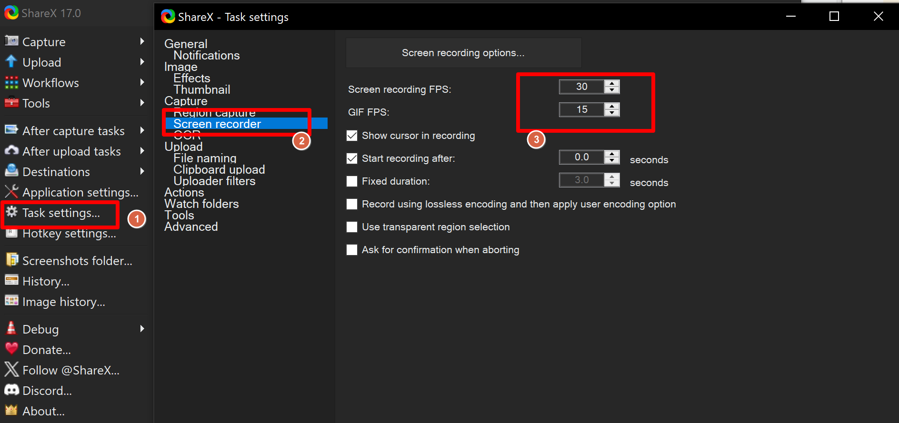Viewport: 899px width, 423px height.
Task: Select File naming under Upload
Action: coord(205,158)
